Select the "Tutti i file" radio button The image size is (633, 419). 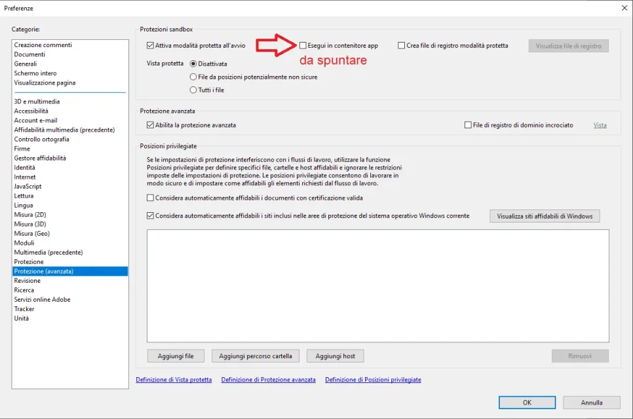point(193,90)
